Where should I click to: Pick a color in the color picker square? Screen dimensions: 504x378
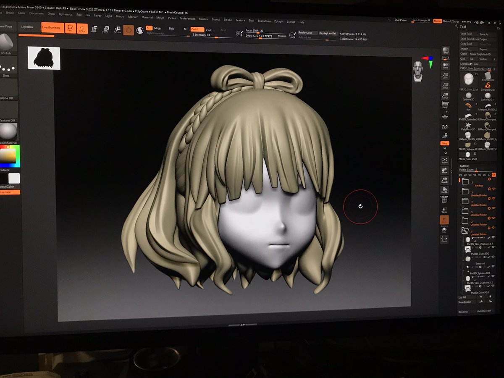click(x=8, y=157)
